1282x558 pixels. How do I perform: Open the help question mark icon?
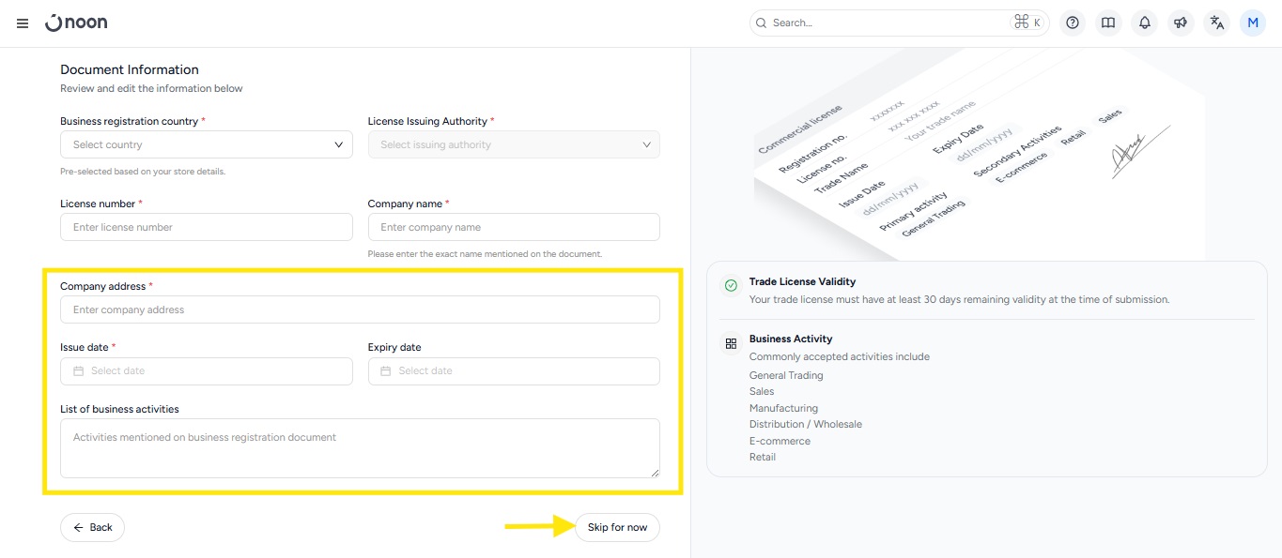tap(1073, 23)
